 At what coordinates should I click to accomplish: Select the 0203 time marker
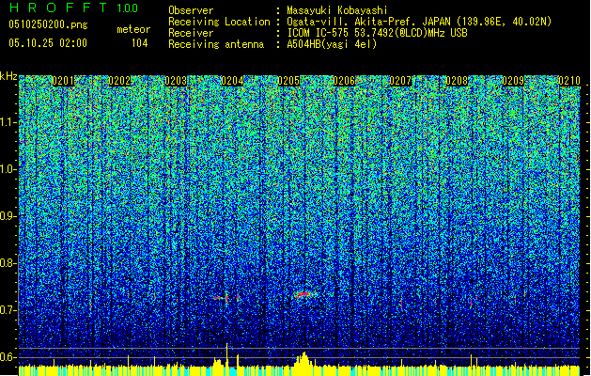click(x=176, y=81)
